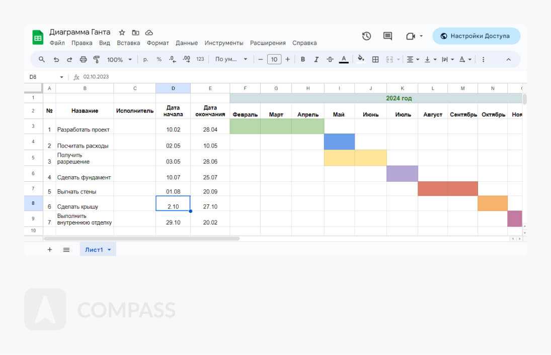551x355 pixels.
Task: Open the 100% zoom dropdown
Action: click(119, 59)
